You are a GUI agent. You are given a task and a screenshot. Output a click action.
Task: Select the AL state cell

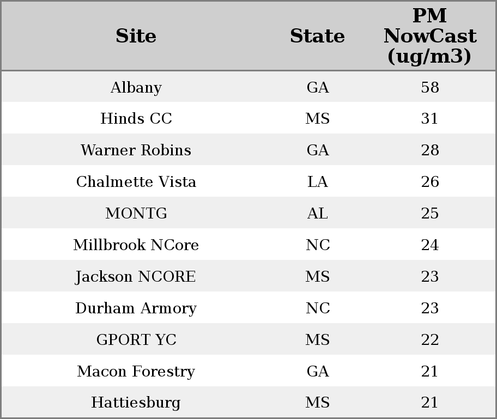coord(317,214)
